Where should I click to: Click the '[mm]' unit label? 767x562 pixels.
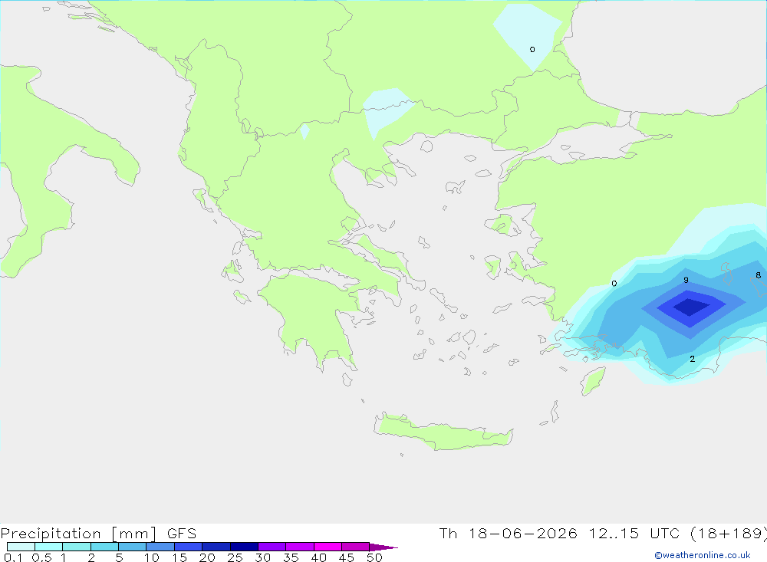pos(134,533)
